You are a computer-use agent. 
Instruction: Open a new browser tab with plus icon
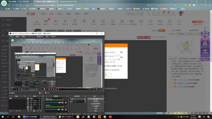(x=86, y=2)
